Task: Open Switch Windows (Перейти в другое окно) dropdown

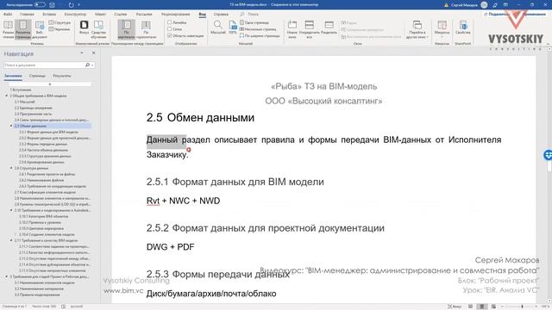Action: point(417,29)
